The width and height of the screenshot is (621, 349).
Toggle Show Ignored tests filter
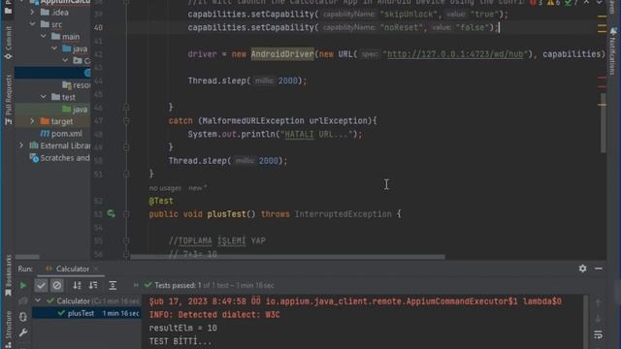tap(57, 285)
